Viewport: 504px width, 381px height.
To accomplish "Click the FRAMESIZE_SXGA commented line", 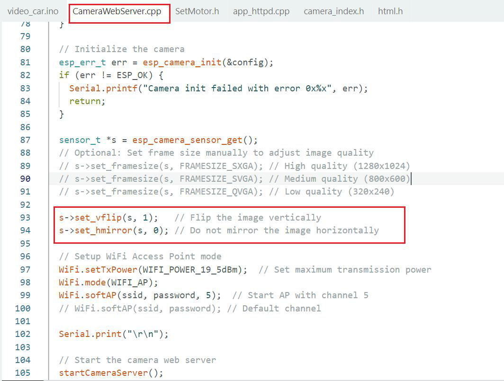I will coord(234,166).
